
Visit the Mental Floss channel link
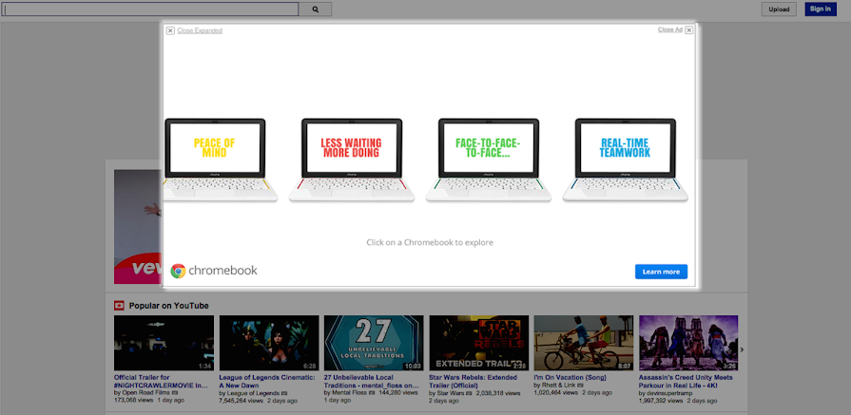(x=348, y=393)
